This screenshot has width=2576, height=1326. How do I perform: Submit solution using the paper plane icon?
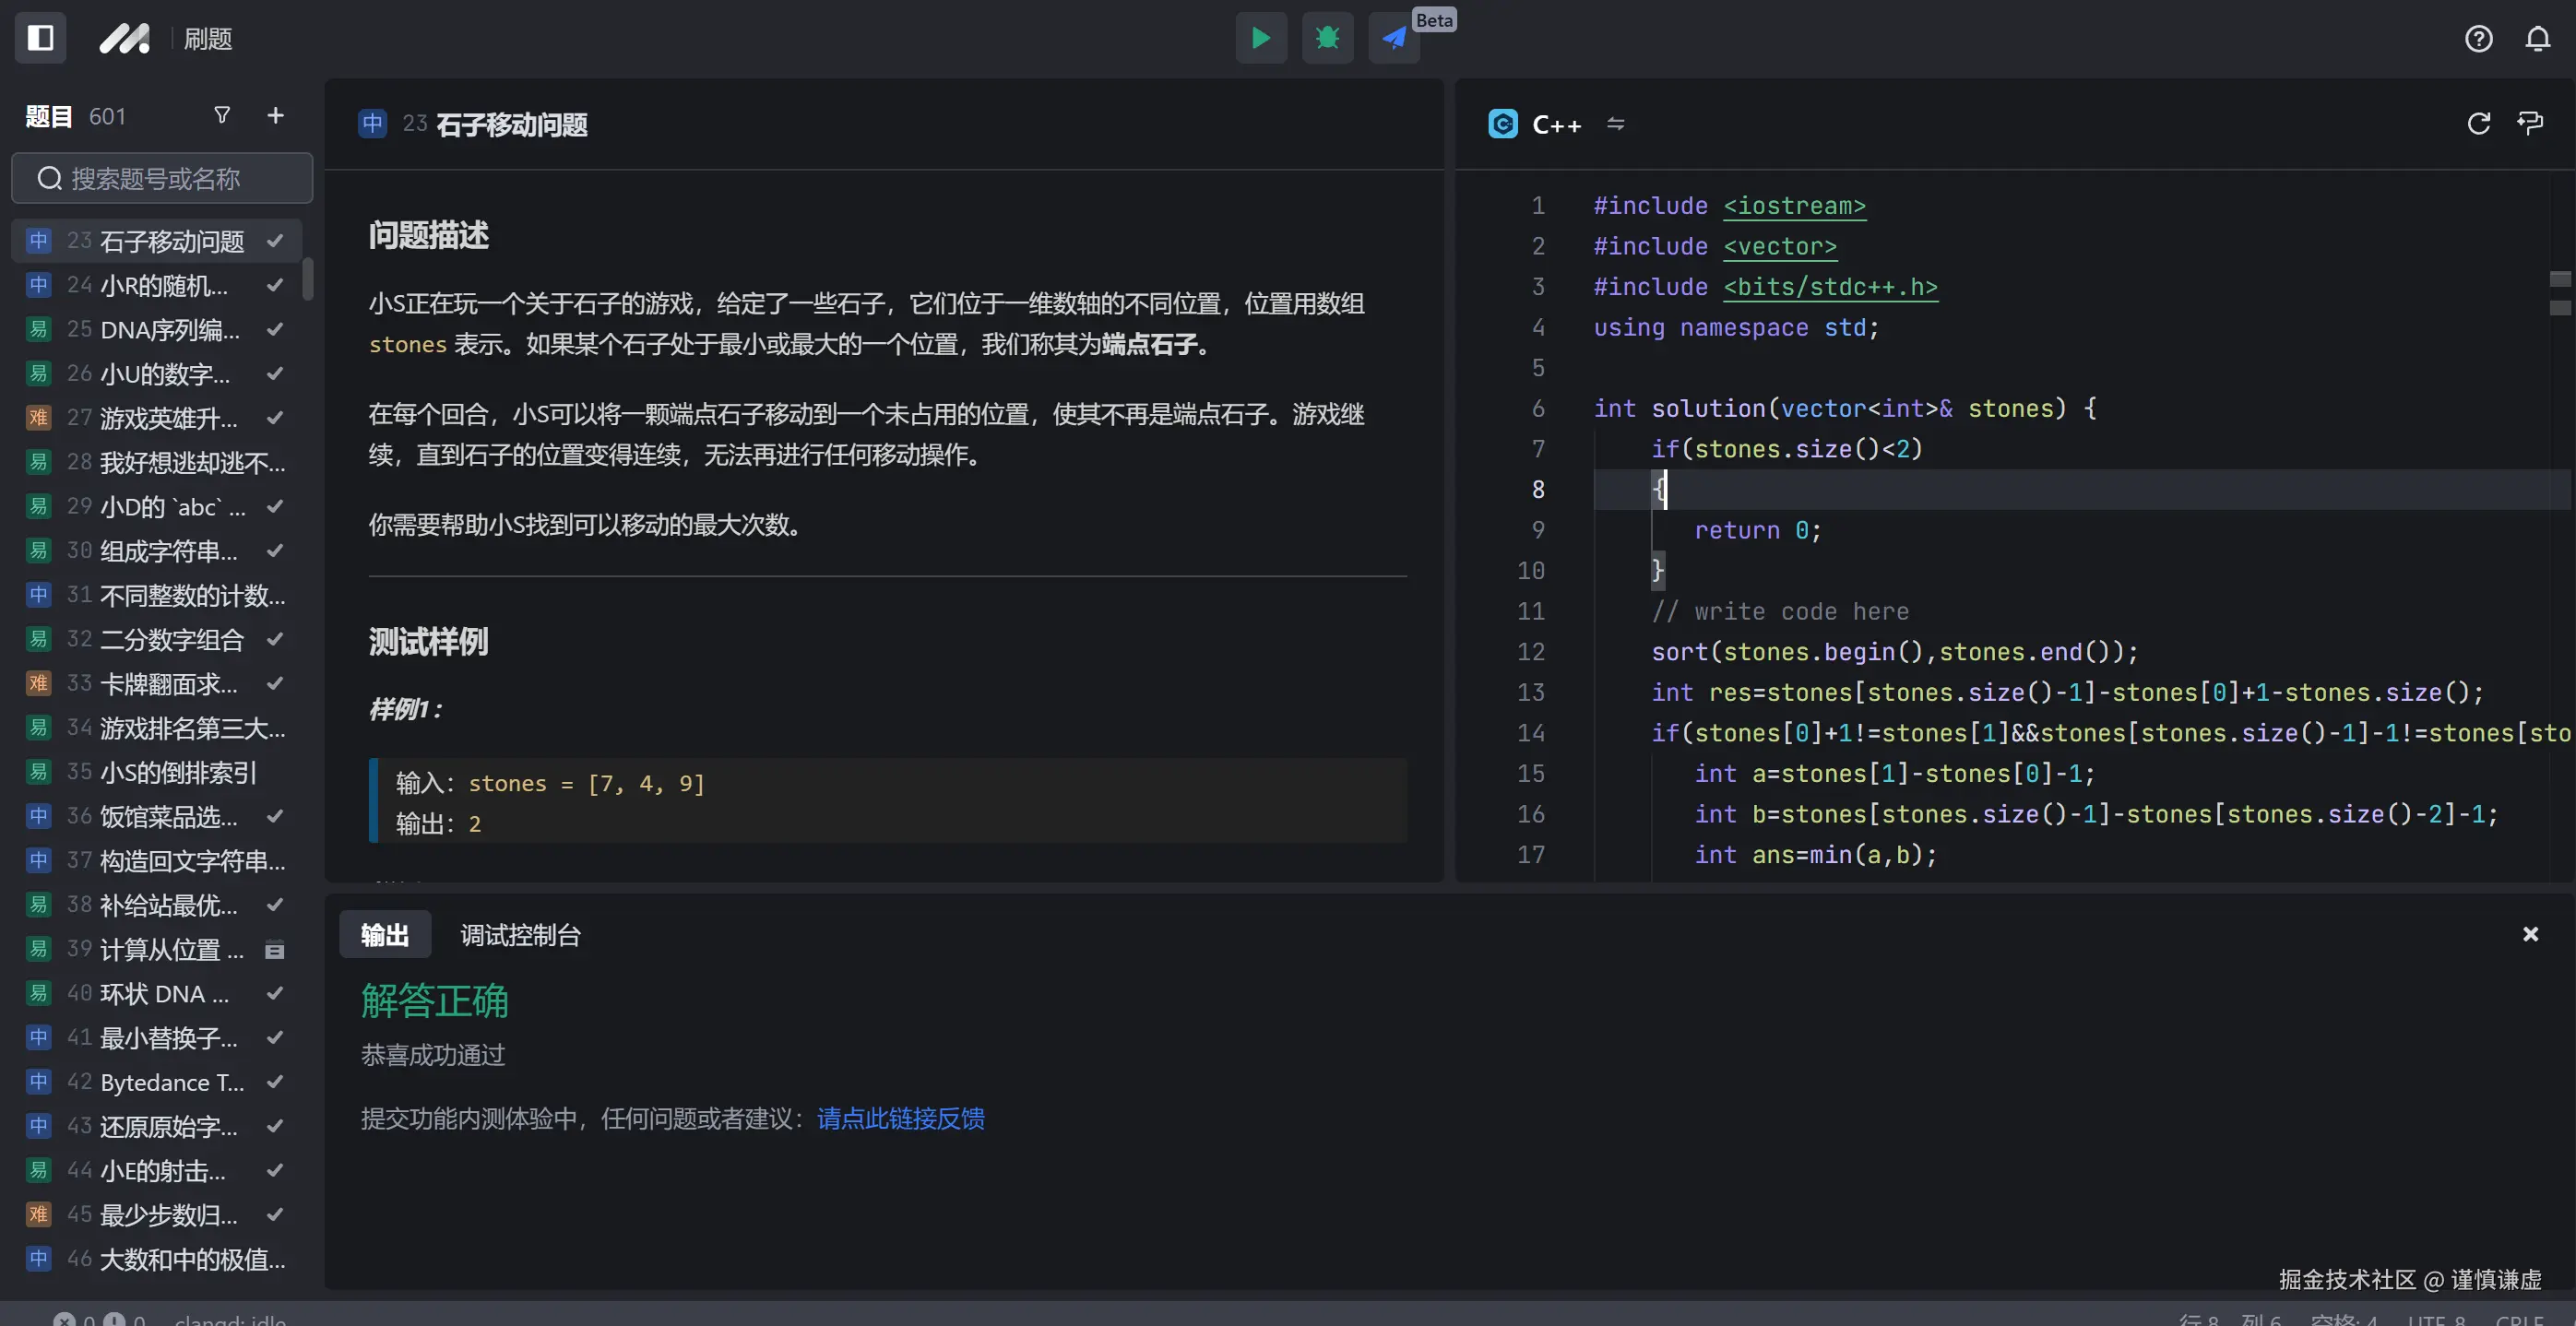click(1393, 38)
